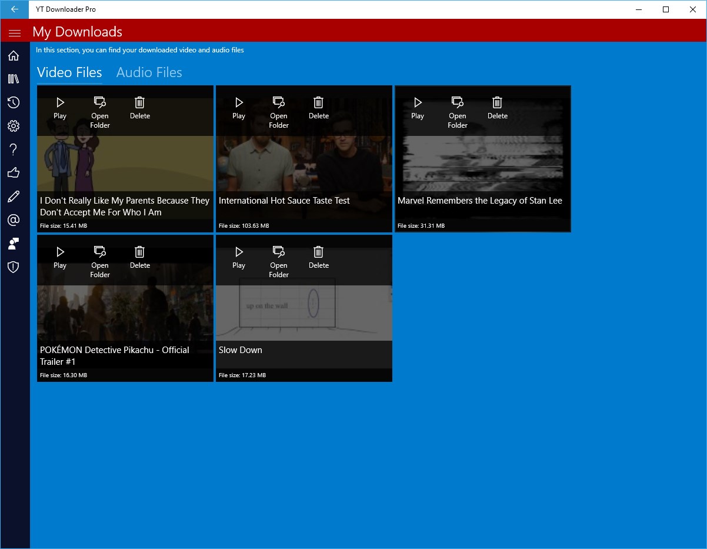Click File size: 103.63 MB text
Screen dimensions: 707x549
click(x=244, y=226)
